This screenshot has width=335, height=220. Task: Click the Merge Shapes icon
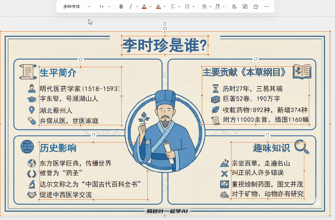coord(245,6)
